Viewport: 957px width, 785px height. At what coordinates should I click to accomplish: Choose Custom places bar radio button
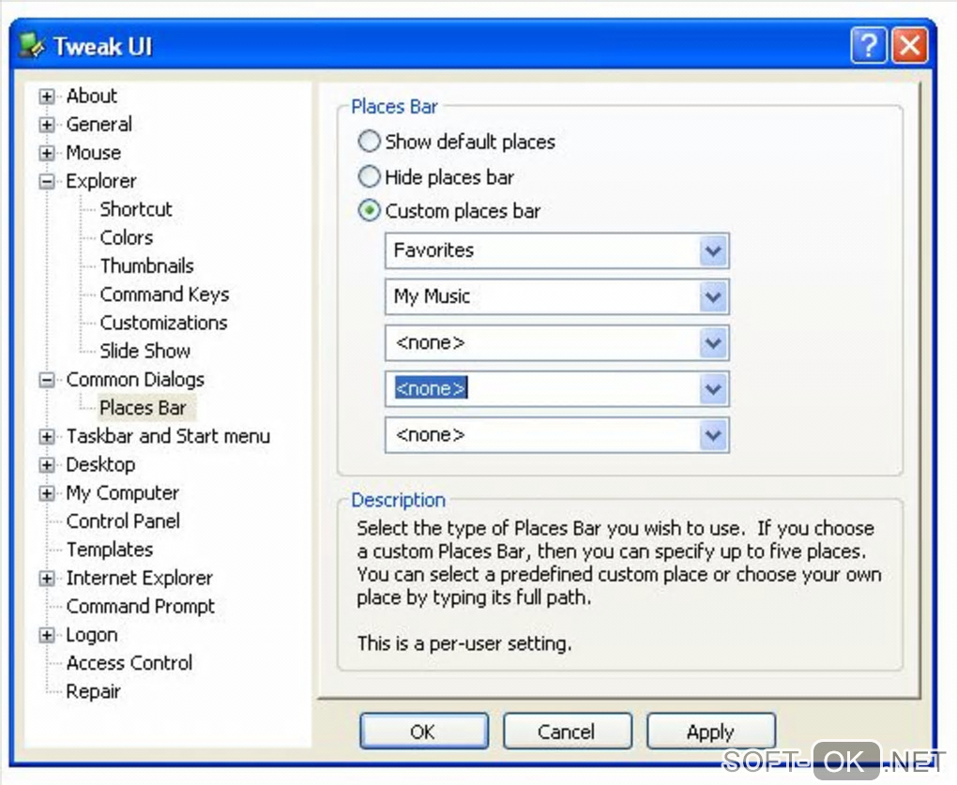[x=370, y=211]
